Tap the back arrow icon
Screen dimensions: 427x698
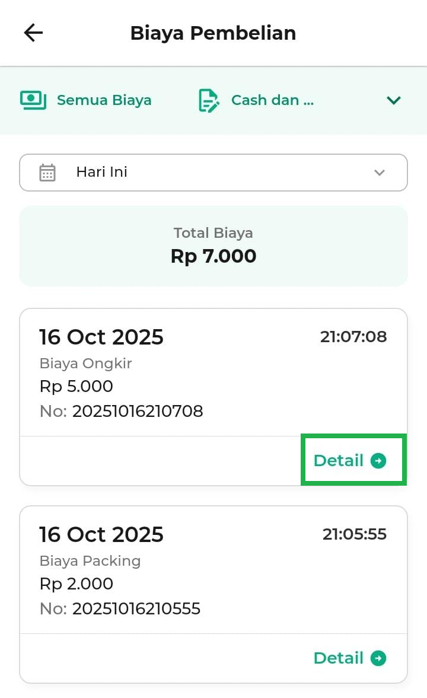pyautogui.click(x=33, y=33)
